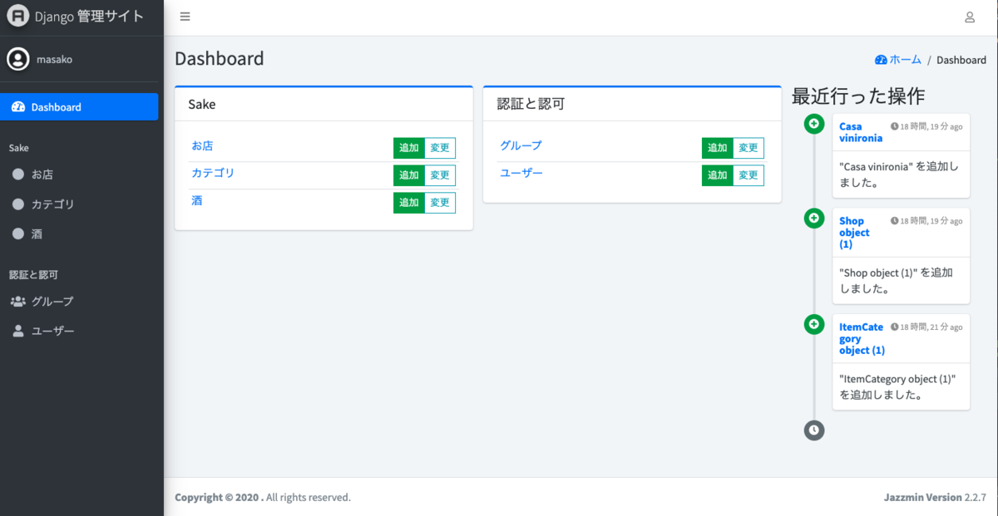Click 変更 button for 酒
Viewport: 998px width, 516px height.
(440, 203)
